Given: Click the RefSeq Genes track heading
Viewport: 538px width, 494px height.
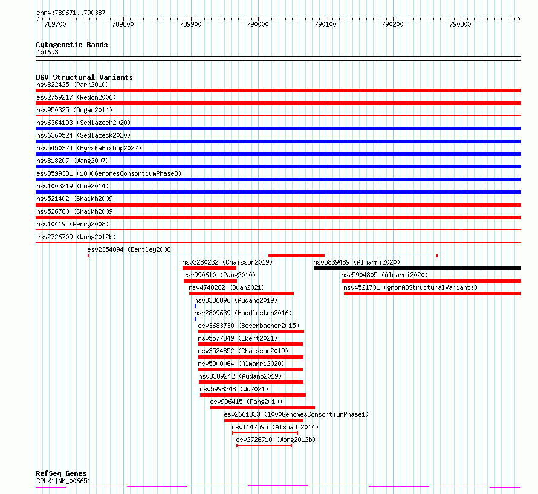Looking at the screenshot, I should [61, 474].
